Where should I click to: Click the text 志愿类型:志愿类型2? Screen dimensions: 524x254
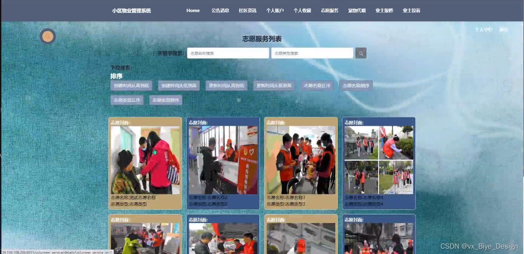(208, 204)
